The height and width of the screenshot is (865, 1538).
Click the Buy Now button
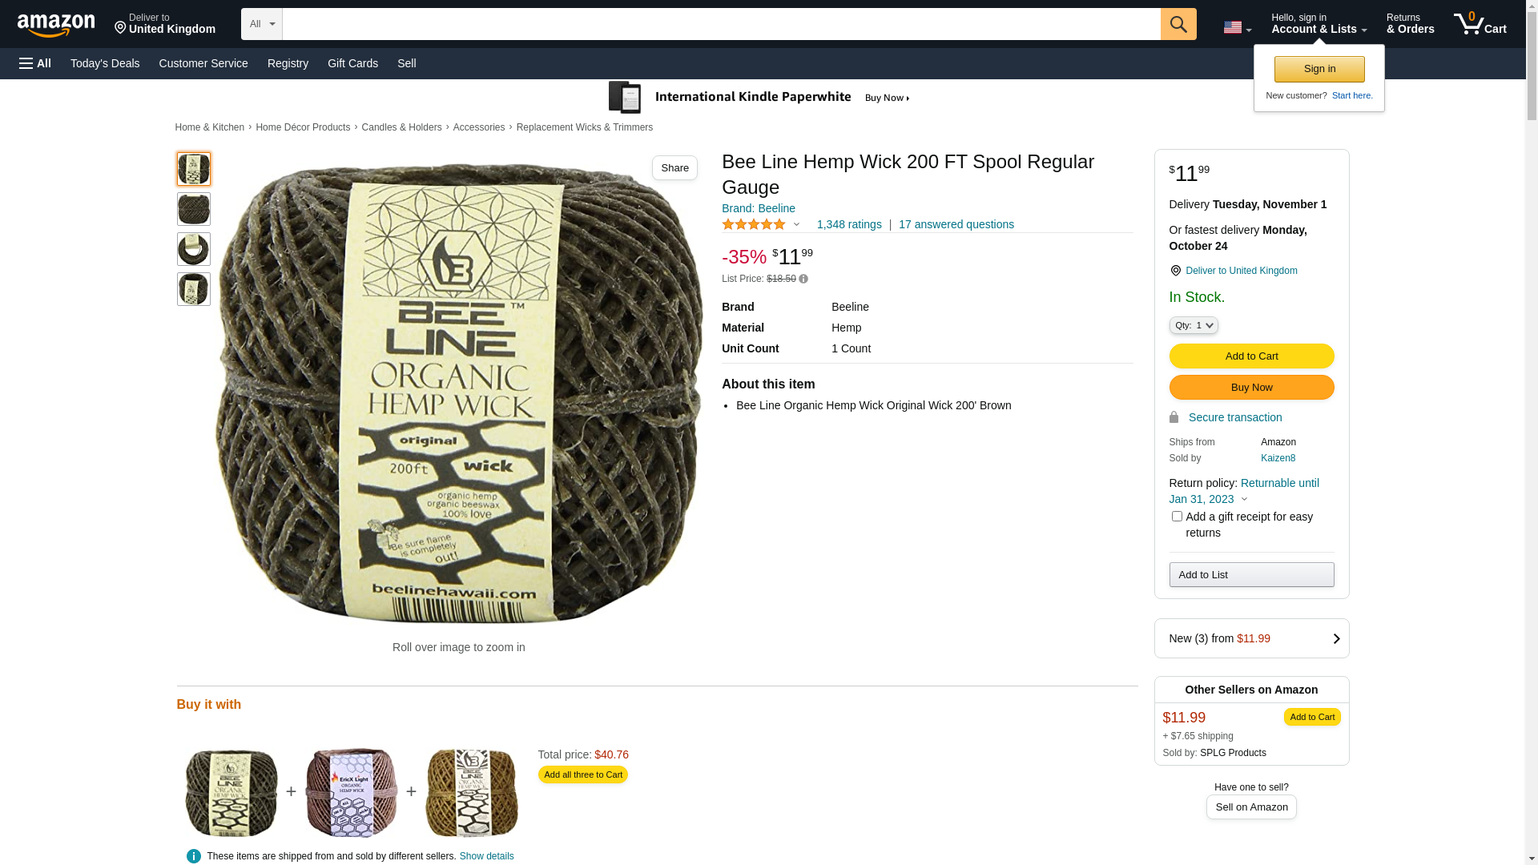[1251, 388]
